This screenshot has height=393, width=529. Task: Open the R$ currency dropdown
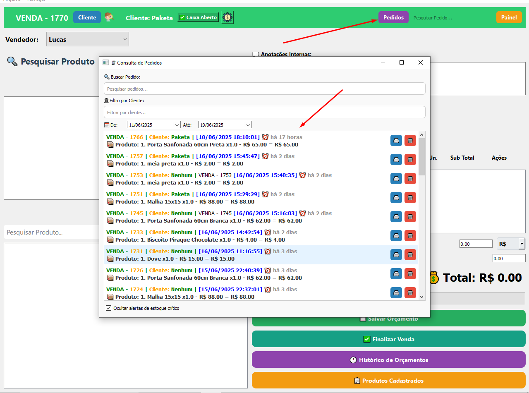[521, 244]
